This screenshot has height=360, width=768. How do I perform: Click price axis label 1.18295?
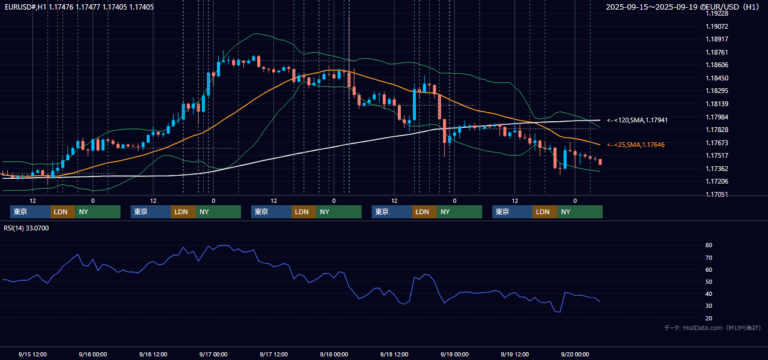click(718, 91)
